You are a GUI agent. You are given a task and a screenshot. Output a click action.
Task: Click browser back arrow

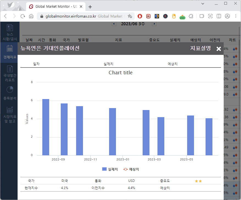click(x=5, y=16)
